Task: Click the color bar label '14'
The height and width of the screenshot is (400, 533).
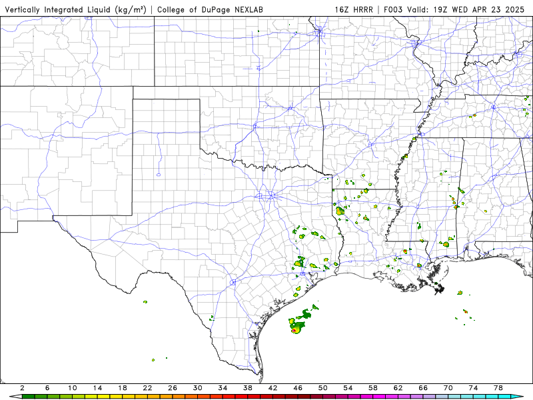Action: click(97, 388)
